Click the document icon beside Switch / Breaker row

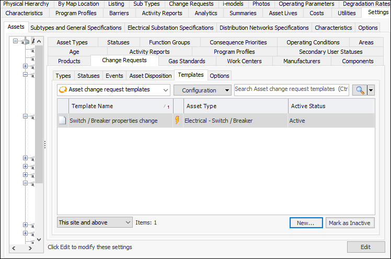[x=63, y=120]
